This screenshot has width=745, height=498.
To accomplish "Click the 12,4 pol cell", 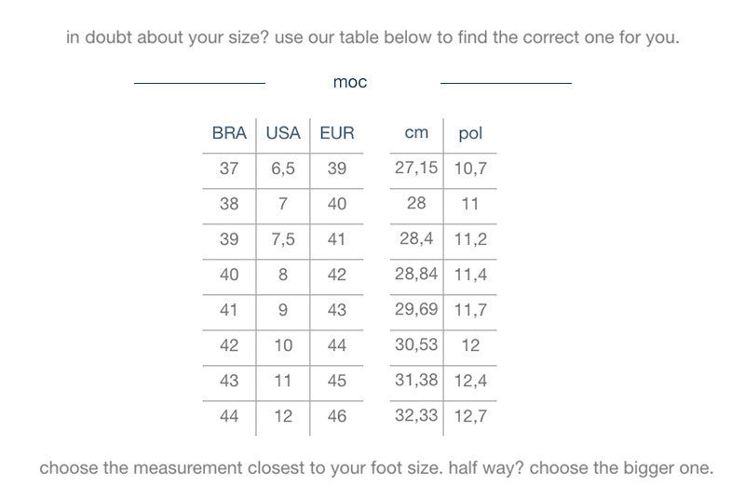I will click(470, 381).
